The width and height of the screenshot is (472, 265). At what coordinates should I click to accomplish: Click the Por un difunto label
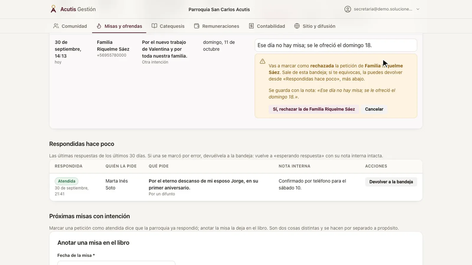click(x=162, y=194)
